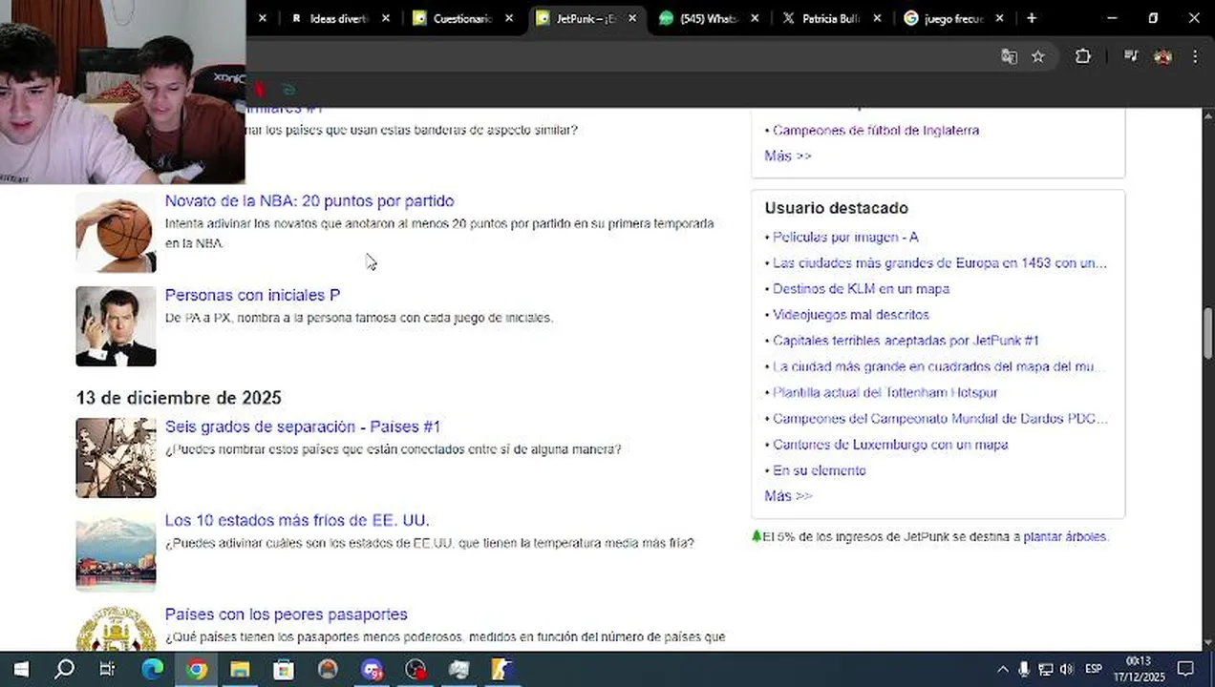The width and height of the screenshot is (1215, 687).
Task: Close the (545) WhatsApp tab
Action: (x=756, y=18)
